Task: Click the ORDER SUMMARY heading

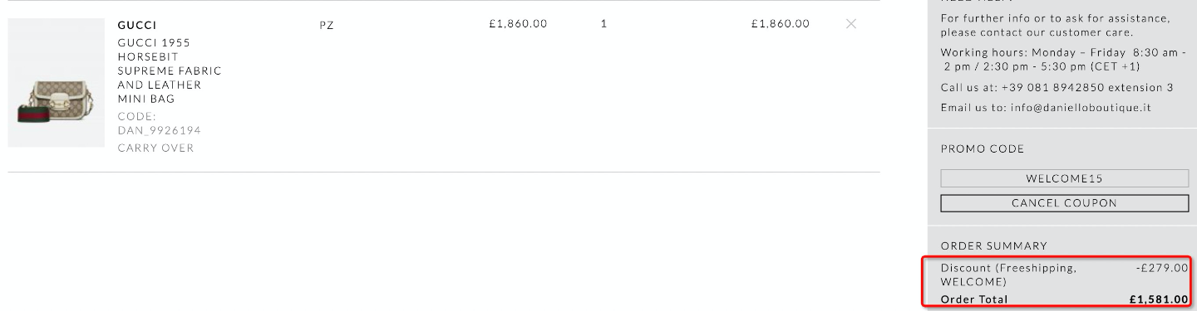Action: pyautogui.click(x=994, y=246)
